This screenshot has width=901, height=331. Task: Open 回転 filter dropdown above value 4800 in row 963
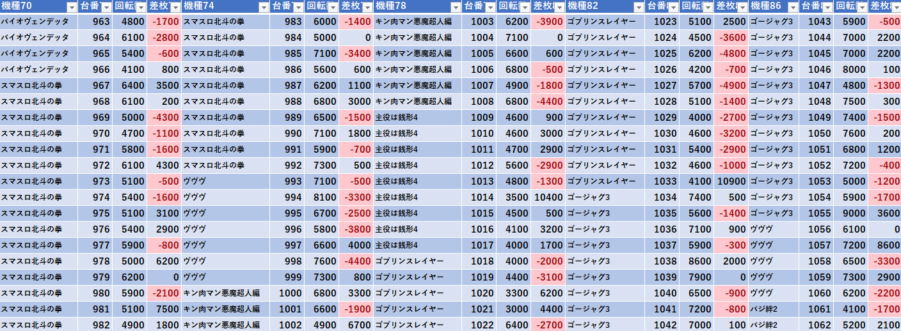pyautogui.click(x=140, y=7)
